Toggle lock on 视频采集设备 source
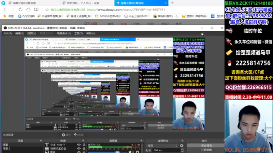This screenshot has height=153, width=273. coord(84,149)
